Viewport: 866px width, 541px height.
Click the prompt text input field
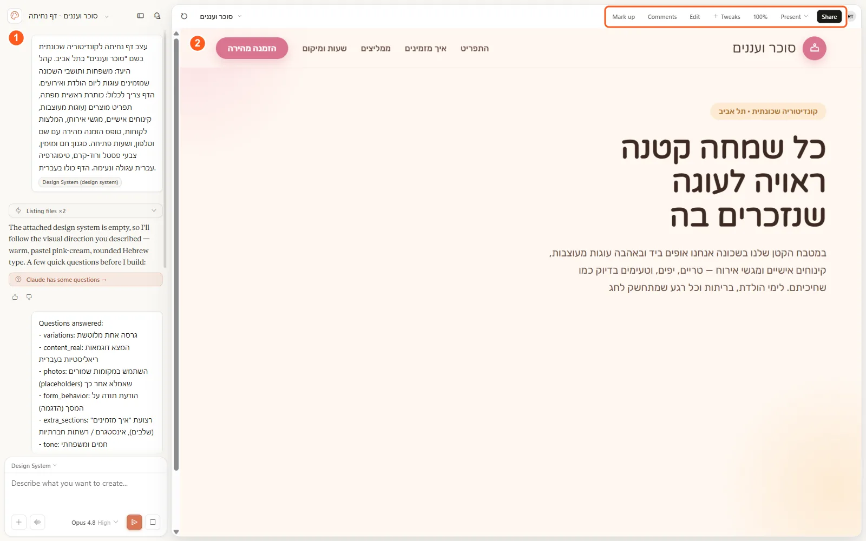[86, 491]
